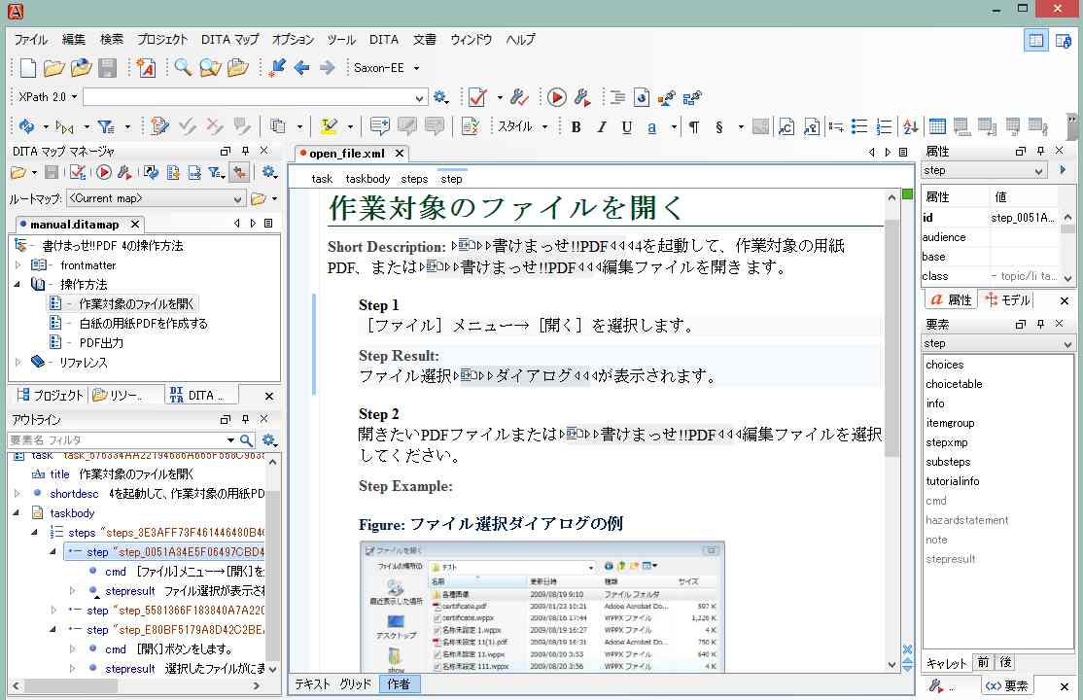Click the Find/Replace magnifier icon
The height and width of the screenshot is (700, 1083).
[183, 68]
